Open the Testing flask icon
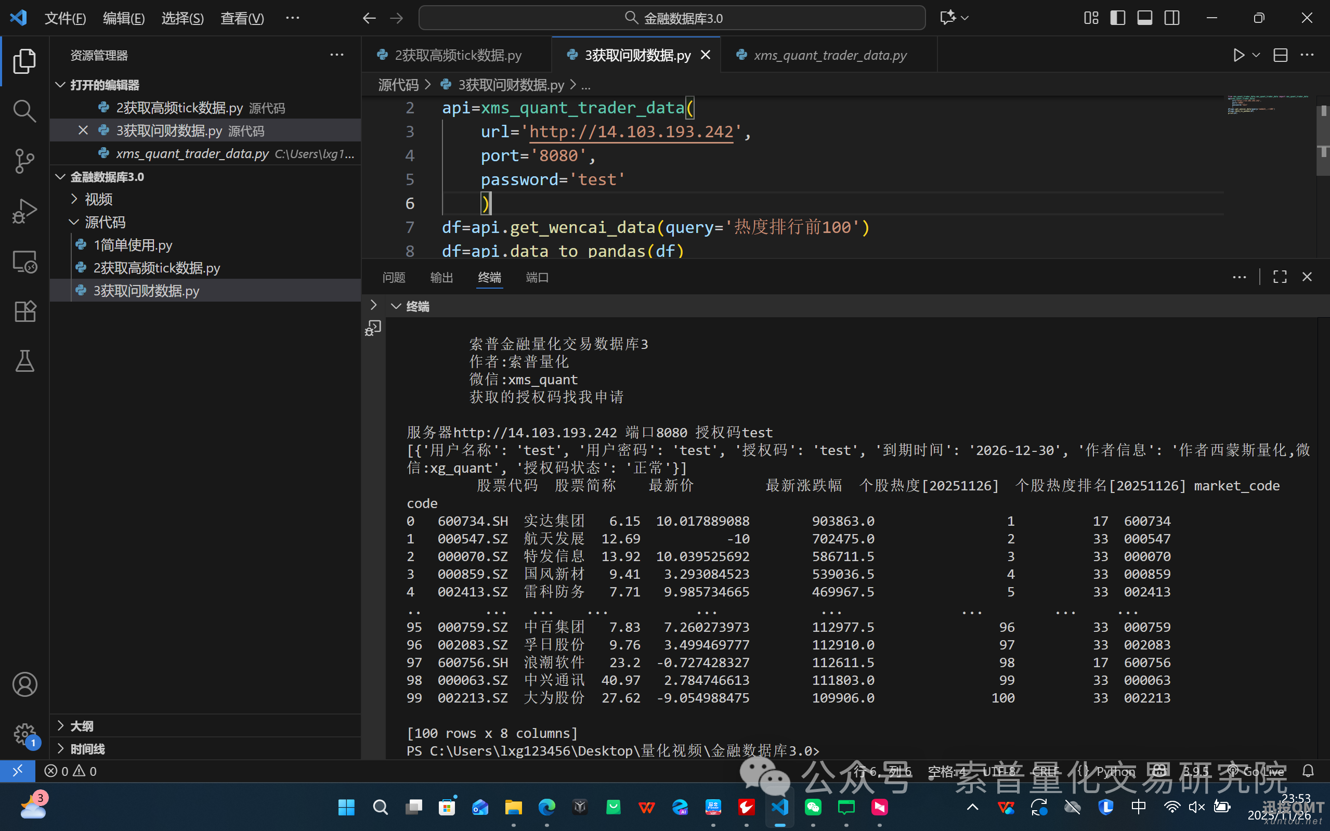Image resolution: width=1330 pixels, height=831 pixels. click(24, 361)
